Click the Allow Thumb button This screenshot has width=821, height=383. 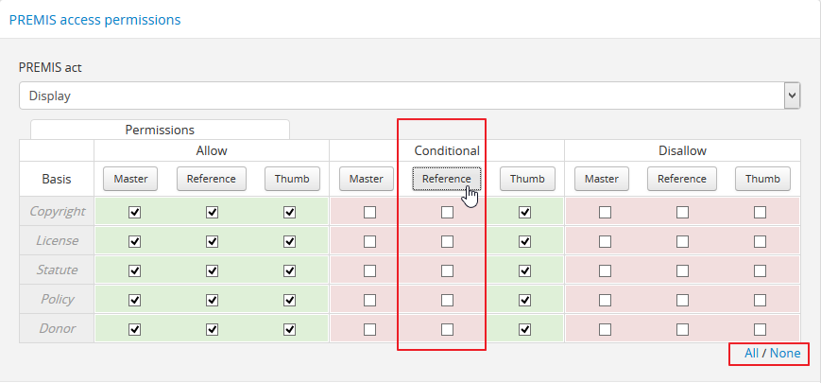click(292, 179)
